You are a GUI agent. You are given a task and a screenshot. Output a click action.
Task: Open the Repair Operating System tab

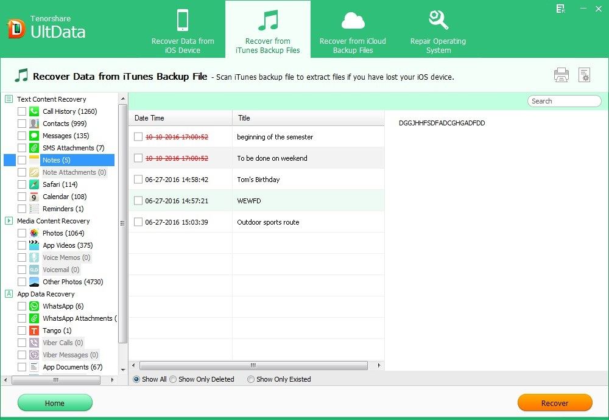click(x=438, y=29)
